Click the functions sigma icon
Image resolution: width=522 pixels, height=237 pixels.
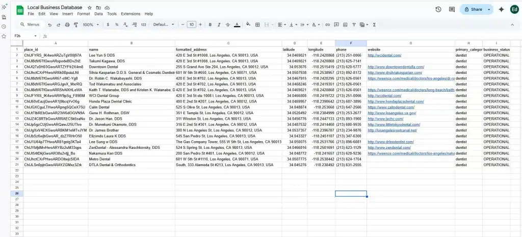pos(375,24)
